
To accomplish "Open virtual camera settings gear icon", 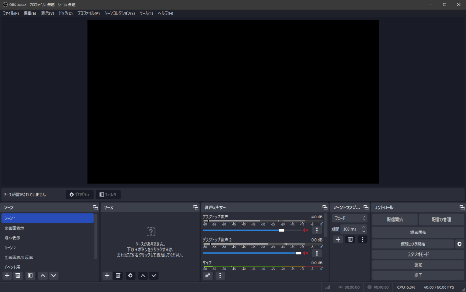I will (x=459, y=244).
